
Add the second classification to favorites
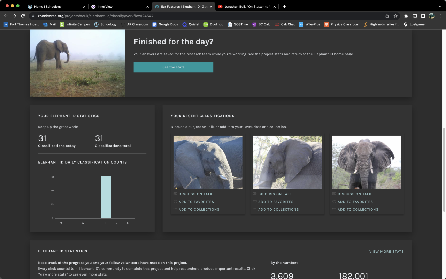273,202
